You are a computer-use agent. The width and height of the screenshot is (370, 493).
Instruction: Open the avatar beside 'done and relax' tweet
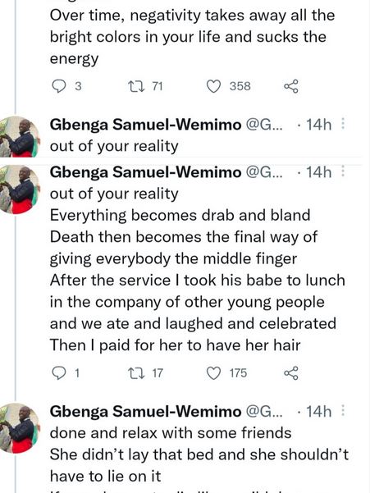pyautogui.click(x=20, y=428)
